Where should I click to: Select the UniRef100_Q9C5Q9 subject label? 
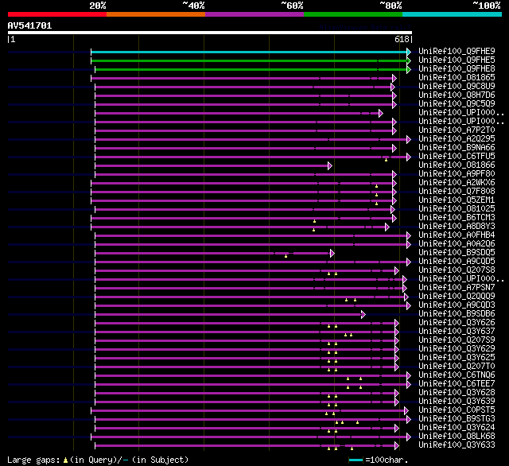tap(457, 104)
